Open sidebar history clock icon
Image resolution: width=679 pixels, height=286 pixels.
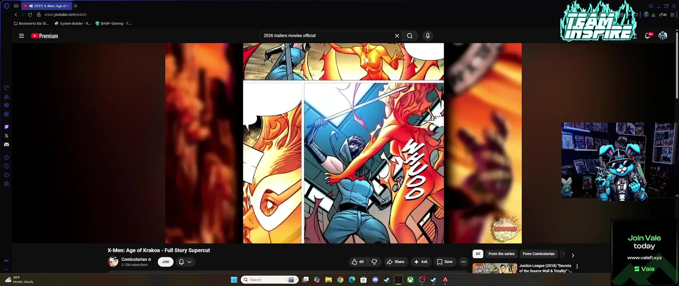coord(6,166)
